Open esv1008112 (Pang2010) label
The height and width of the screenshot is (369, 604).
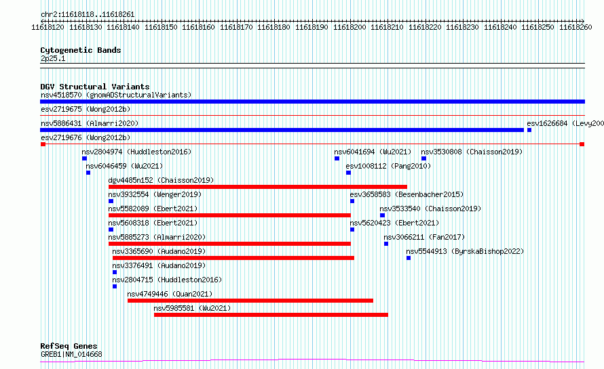pos(388,166)
